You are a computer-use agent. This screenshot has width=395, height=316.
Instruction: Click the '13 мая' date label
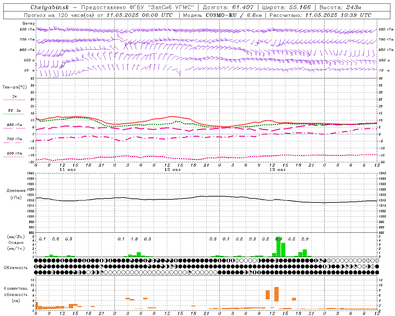(x=277, y=170)
